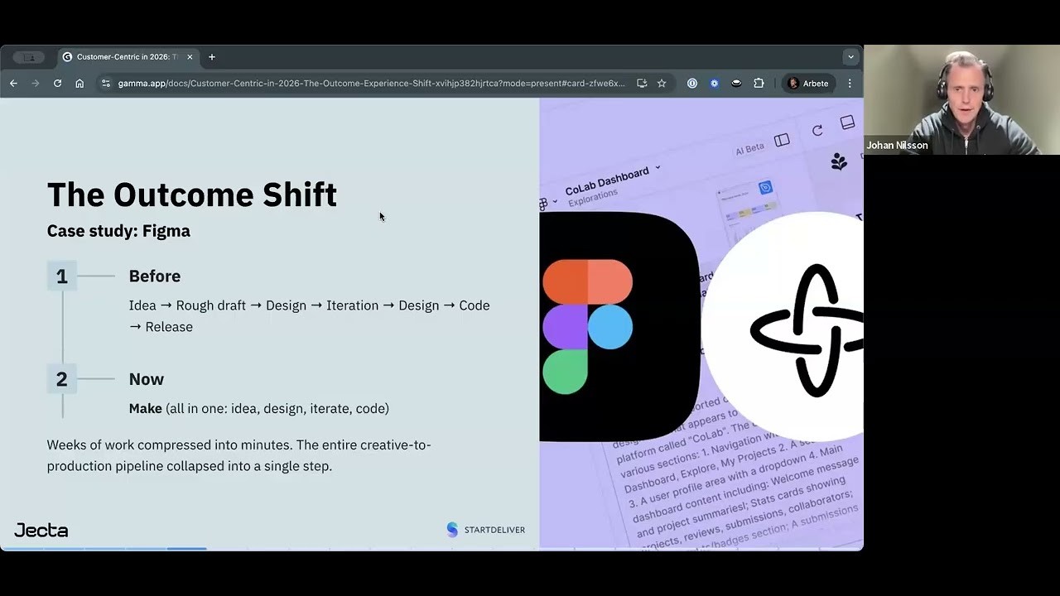Expand the tab search dropdown
Image resolution: width=1060 pixels, height=596 pixels.
tap(850, 57)
